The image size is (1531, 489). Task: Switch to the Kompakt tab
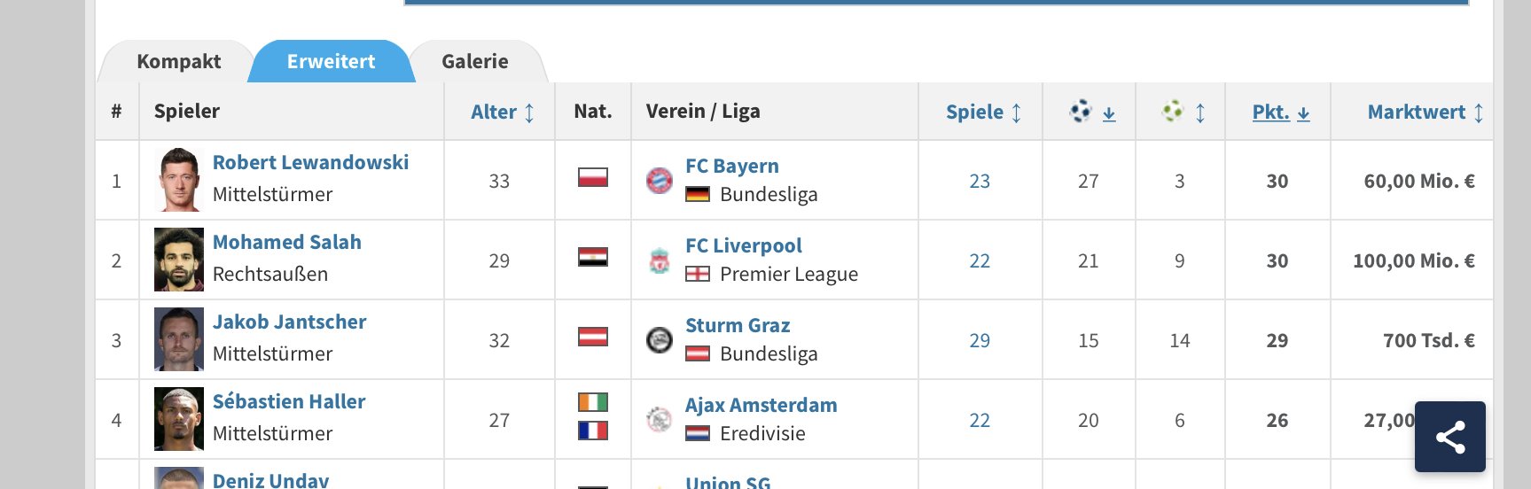179,61
